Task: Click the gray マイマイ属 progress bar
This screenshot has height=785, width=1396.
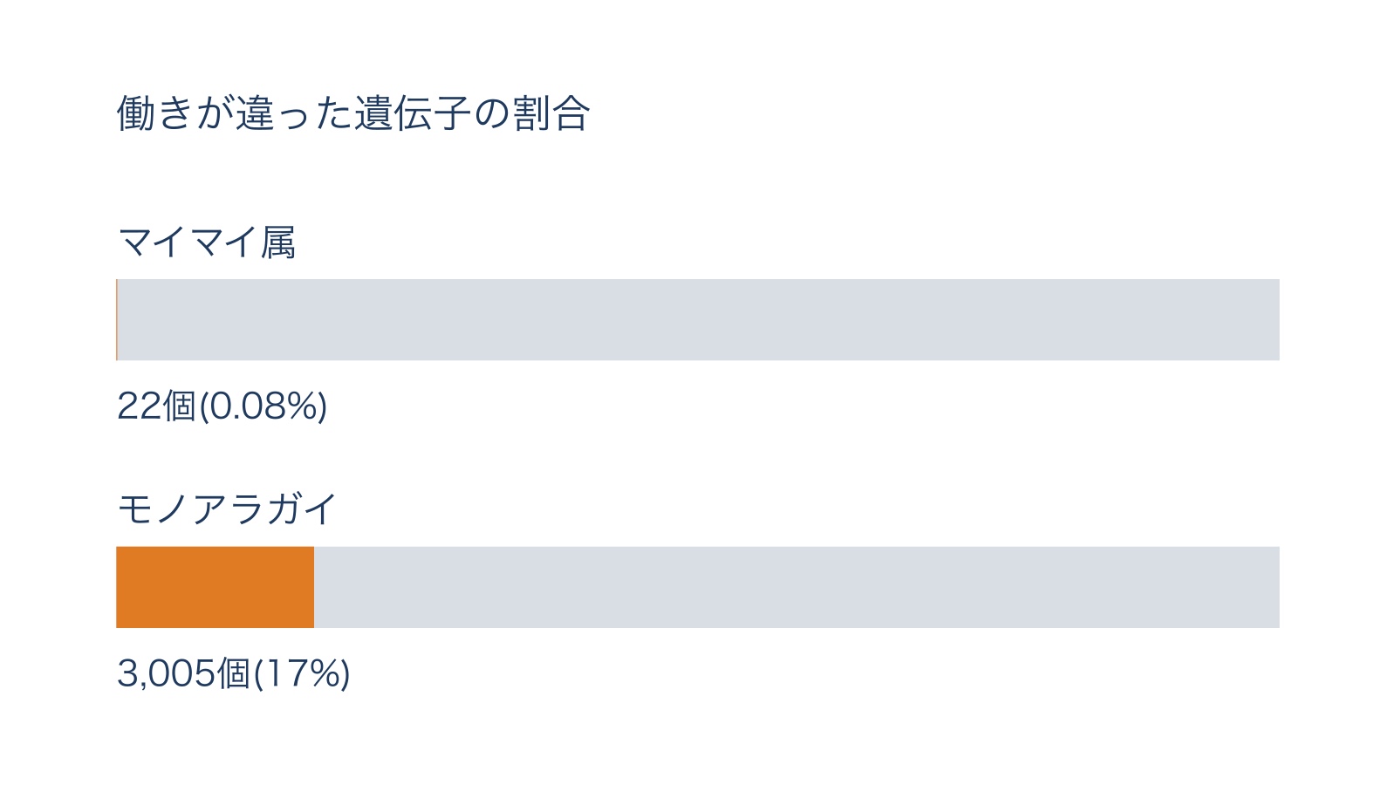Action: pyautogui.click(x=698, y=319)
